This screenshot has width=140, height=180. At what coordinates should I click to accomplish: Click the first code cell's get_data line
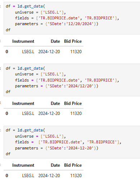[25, 6]
